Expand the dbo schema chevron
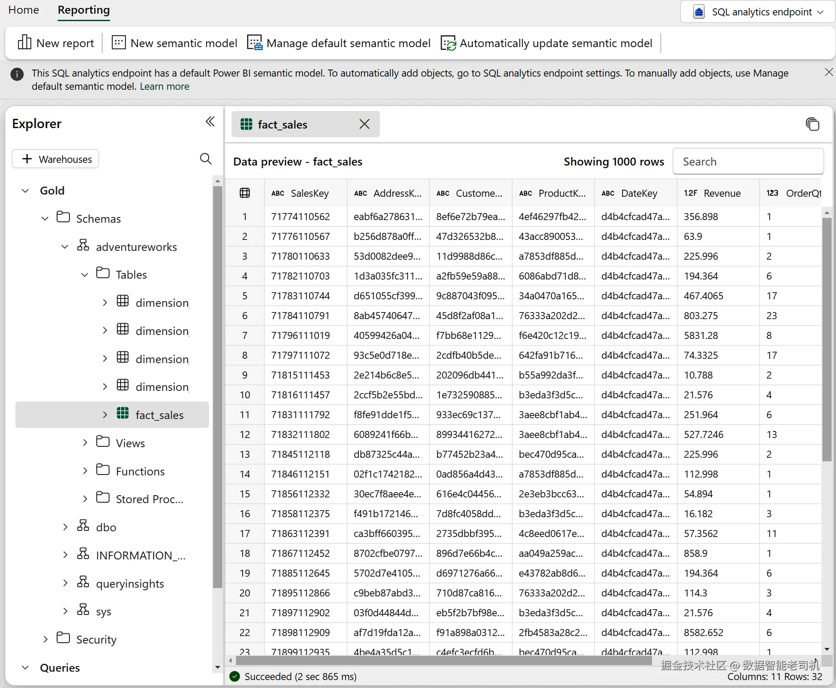The height and width of the screenshot is (688, 836). 65,527
